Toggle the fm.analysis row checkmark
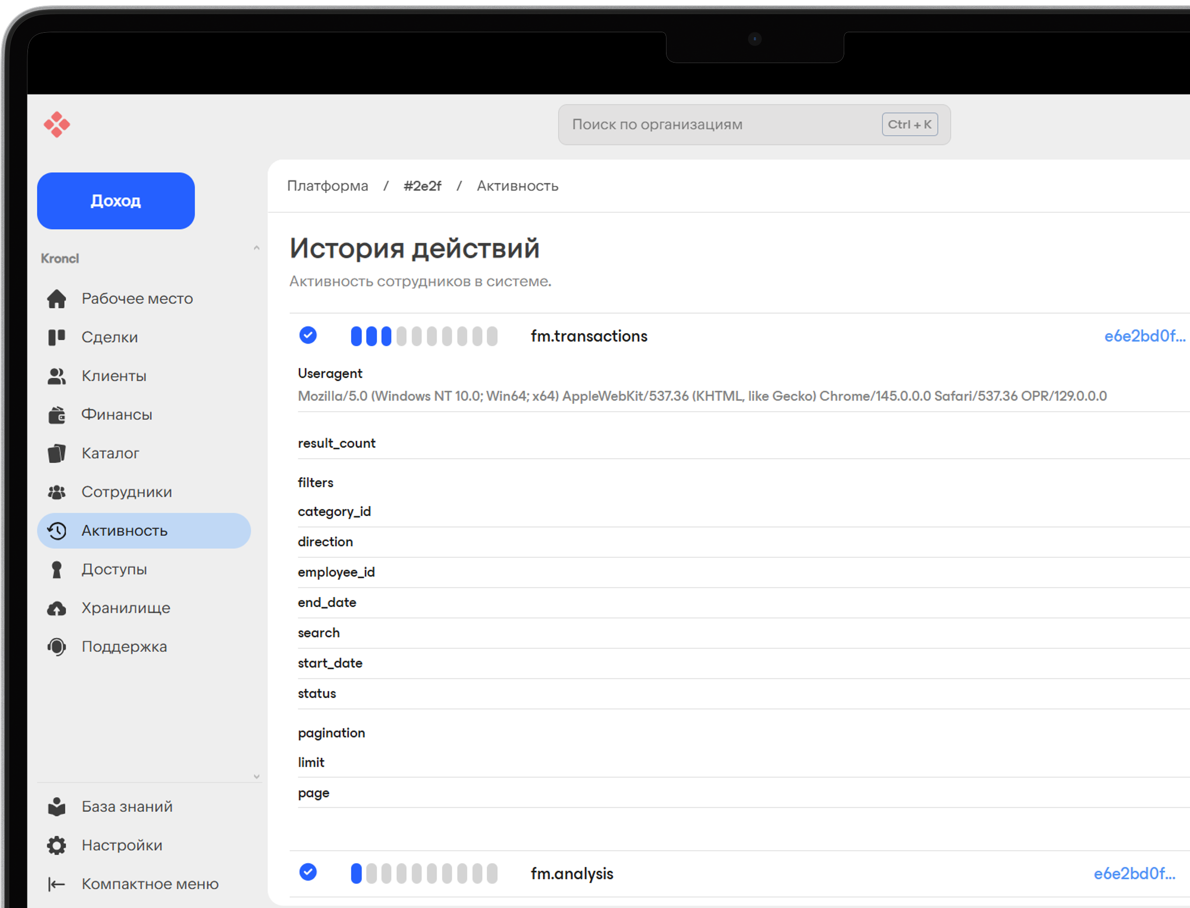Screen dimensions: 1190x908 (x=308, y=872)
